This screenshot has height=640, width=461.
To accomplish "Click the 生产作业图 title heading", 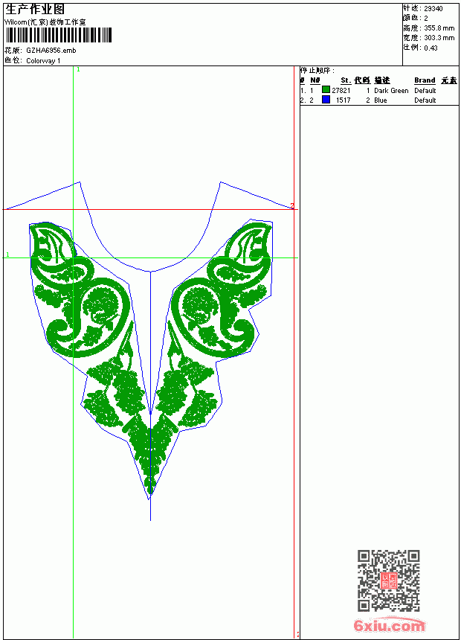I will point(35,10).
